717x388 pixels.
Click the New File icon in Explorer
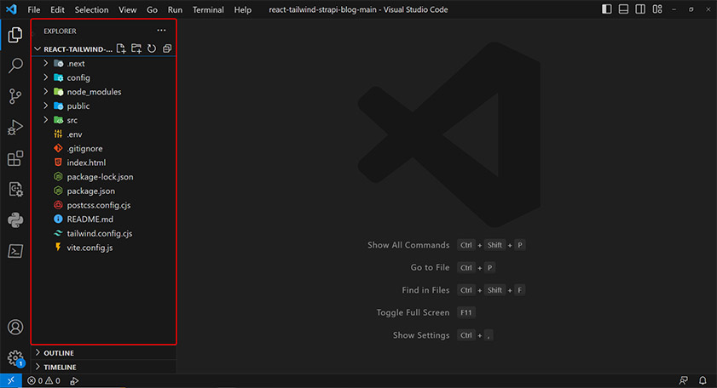[121, 48]
